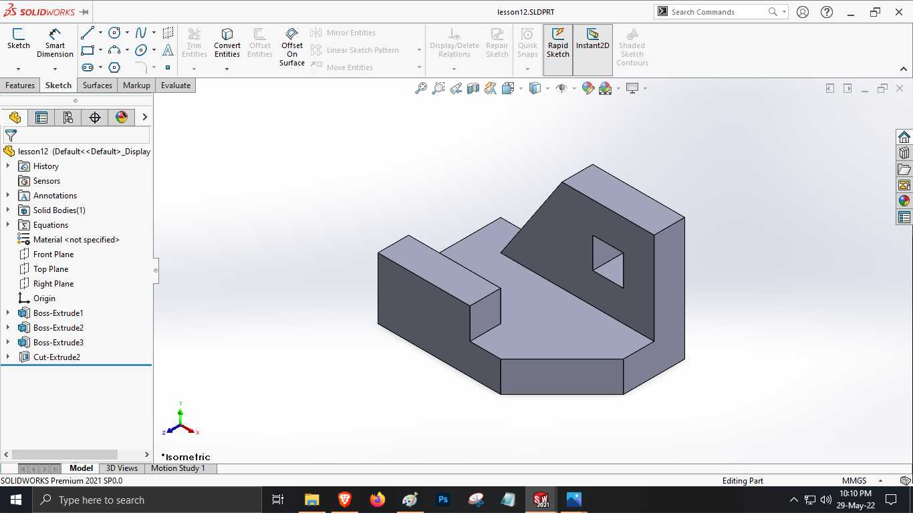Open the 3D Views bottom tab

click(122, 468)
